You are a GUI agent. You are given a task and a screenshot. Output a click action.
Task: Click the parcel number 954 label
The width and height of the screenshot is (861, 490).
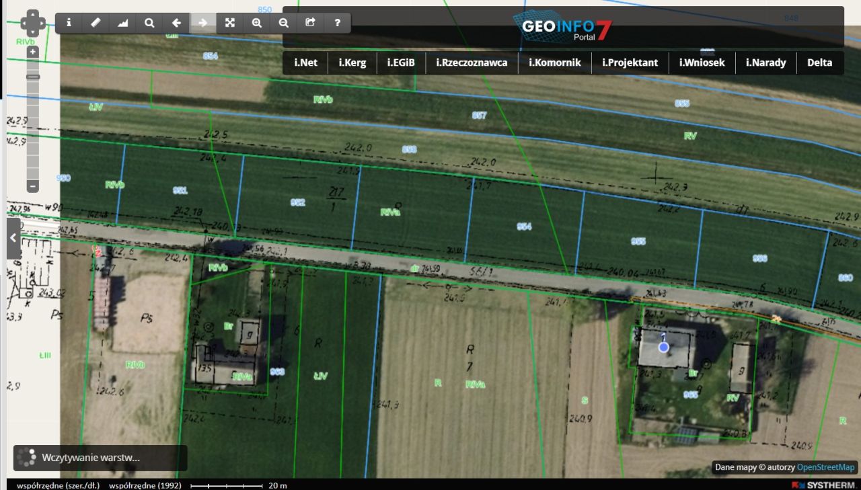(524, 227)
